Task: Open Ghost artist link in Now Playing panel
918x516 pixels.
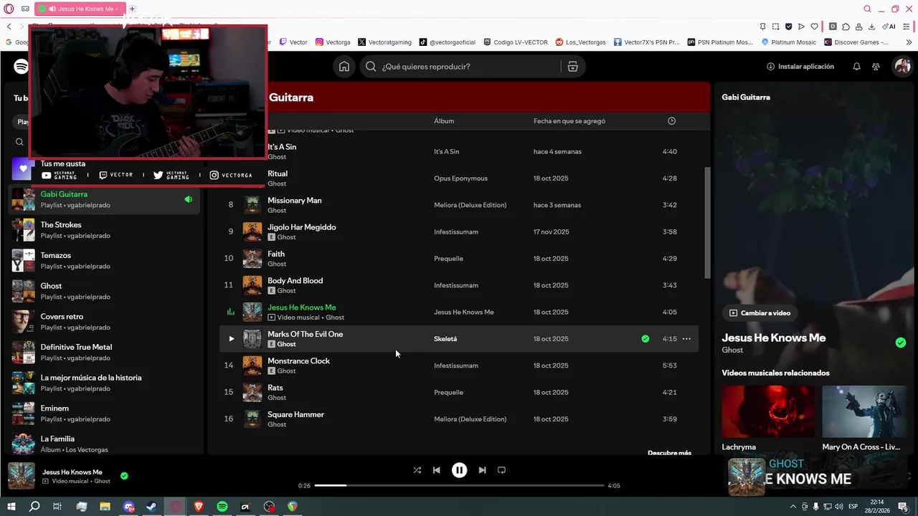Action: click(x=732, y=350)
